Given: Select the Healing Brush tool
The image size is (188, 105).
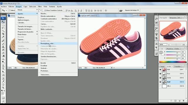Looking at the screenshot, I should pyautogui.click(x=3, y=41).
